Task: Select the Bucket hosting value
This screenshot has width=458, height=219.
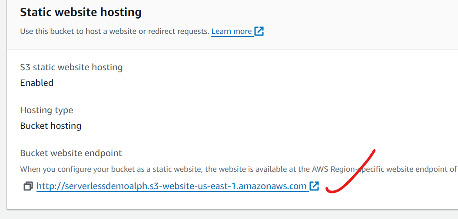Action: pos(51,126)
